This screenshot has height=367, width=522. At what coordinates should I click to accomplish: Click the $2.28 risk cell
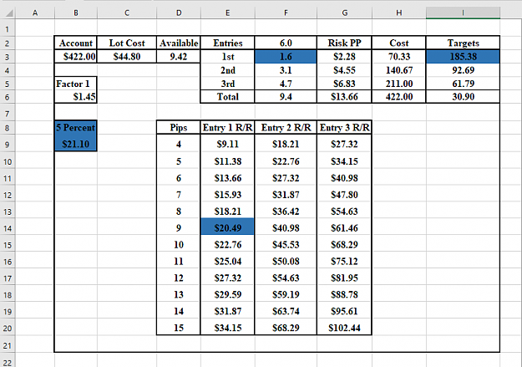click(x=345, y=57)
